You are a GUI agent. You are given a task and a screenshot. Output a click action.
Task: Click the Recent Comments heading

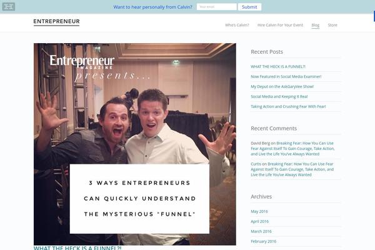coord(274,128)
